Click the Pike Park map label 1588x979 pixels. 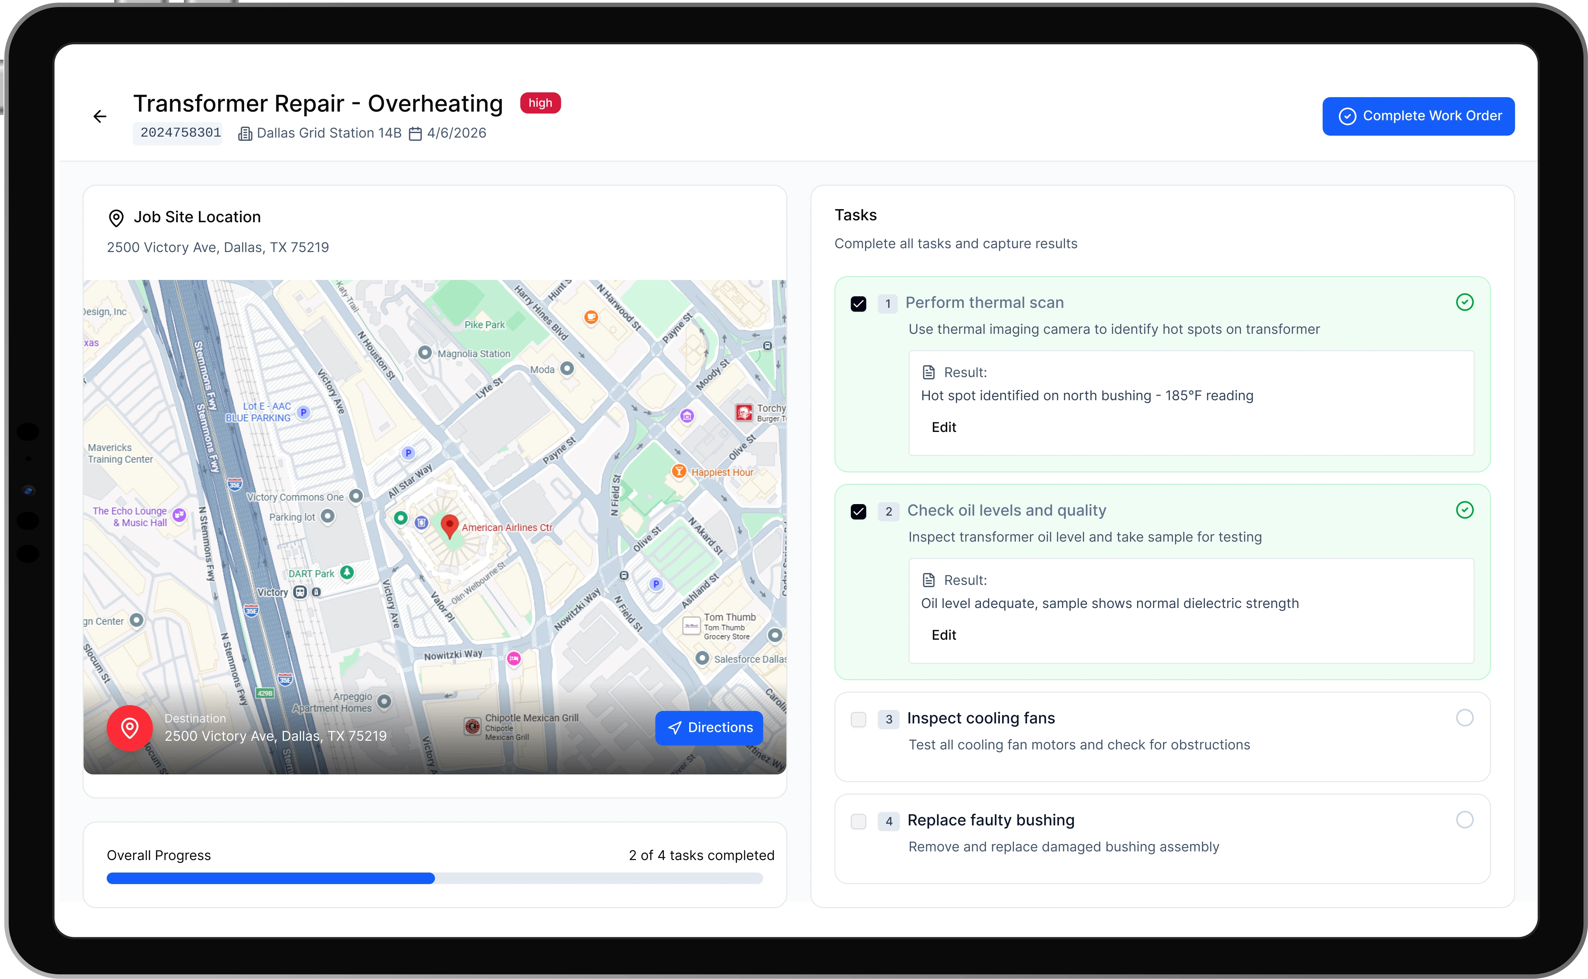(485, 325)
